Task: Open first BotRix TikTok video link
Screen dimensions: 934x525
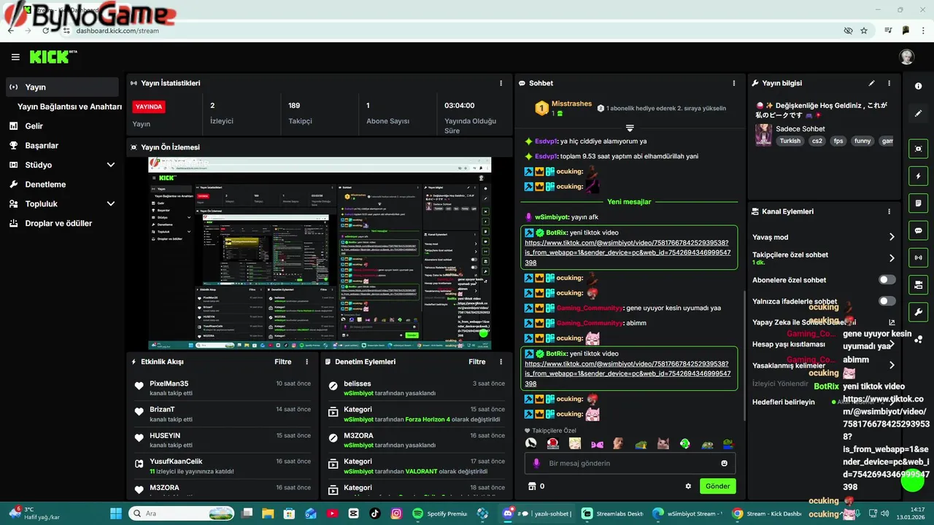Action: 627,252
